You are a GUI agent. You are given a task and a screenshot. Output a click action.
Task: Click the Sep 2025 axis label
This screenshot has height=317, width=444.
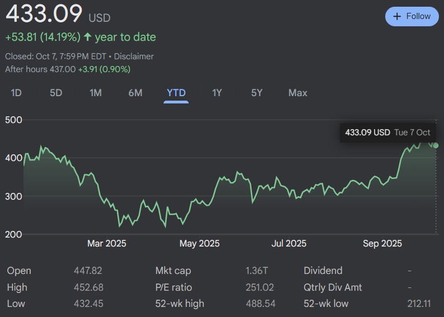[382, 243]
